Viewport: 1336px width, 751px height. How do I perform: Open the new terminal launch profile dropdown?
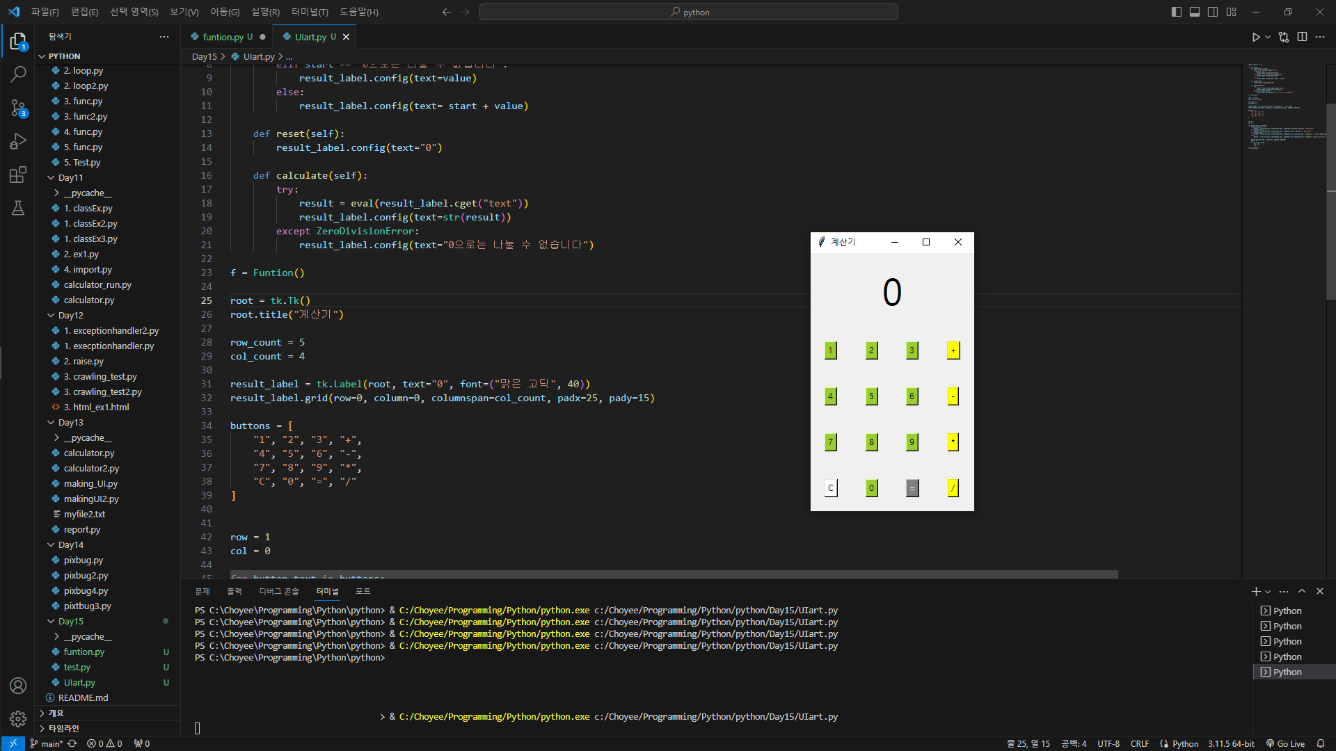1268,592
